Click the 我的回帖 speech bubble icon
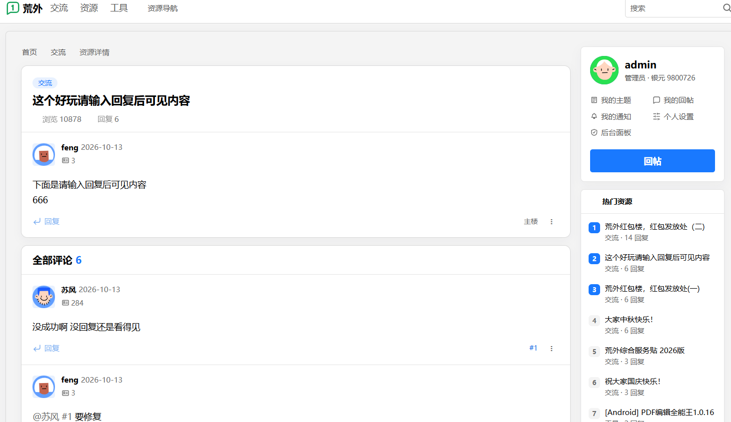The image size is (731, 422). point(657,100)
